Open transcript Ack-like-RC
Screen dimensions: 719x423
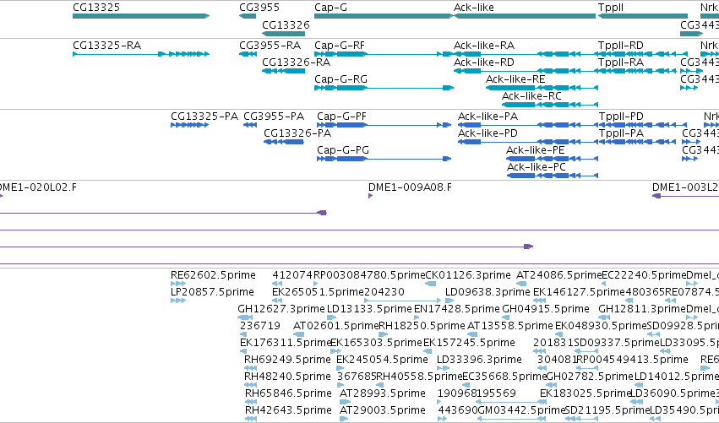(x=531, y=95)
